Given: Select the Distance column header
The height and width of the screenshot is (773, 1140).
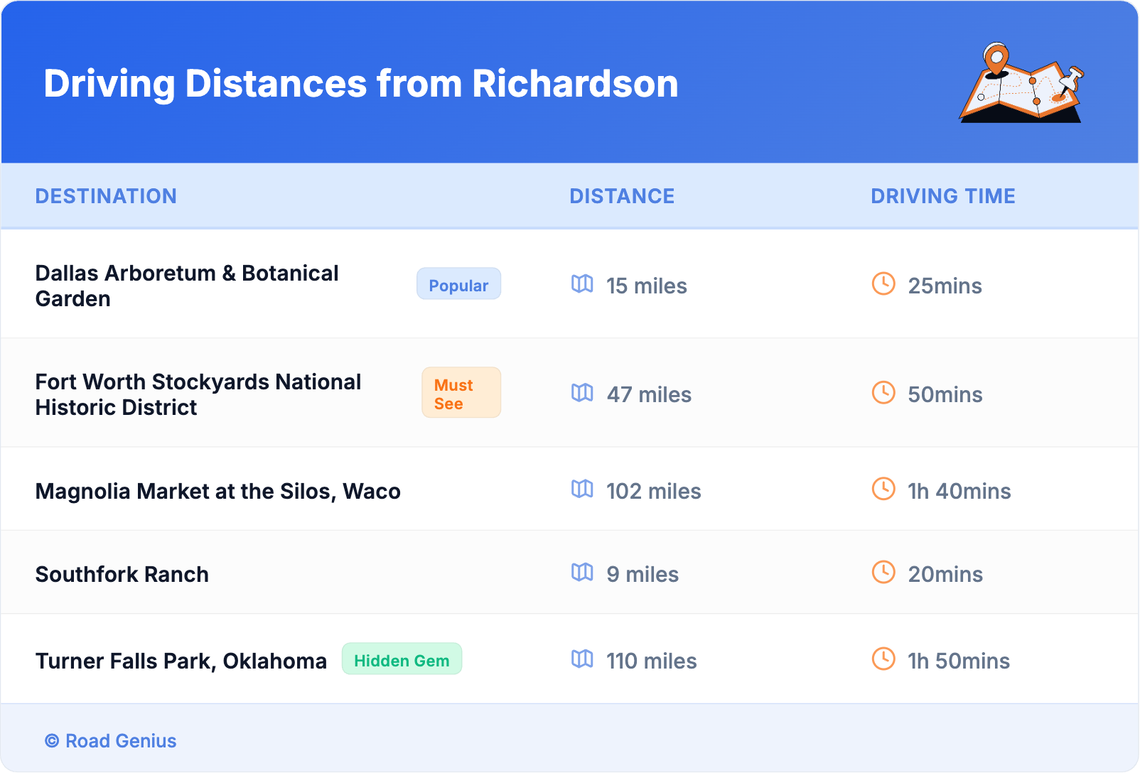Looking at the screenshot, I should tap(622, 196).
